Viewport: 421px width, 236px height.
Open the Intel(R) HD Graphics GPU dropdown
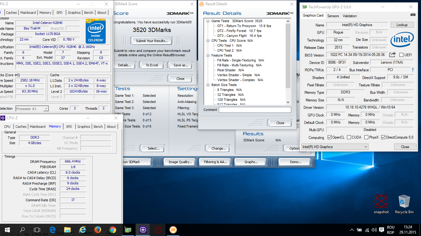(x=335, y=147)
